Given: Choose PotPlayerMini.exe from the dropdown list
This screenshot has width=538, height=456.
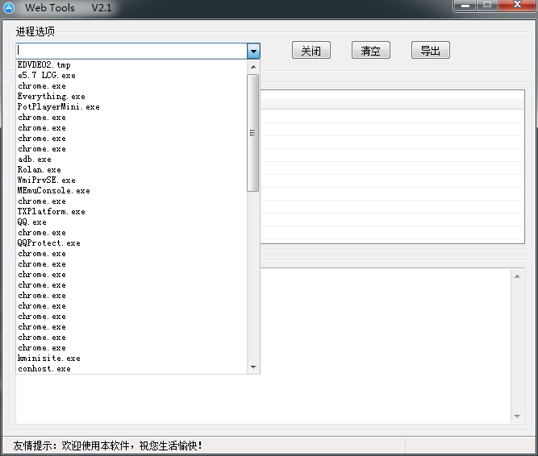Looking at the screenshot, I should tap(131, 107).
